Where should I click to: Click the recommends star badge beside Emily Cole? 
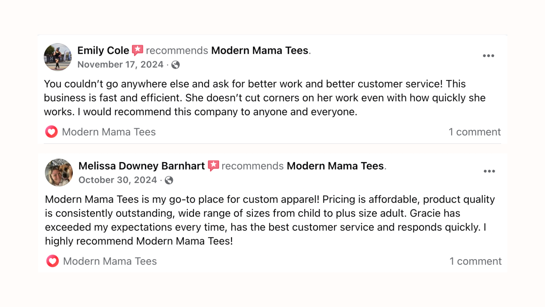(x=138, y=50)
